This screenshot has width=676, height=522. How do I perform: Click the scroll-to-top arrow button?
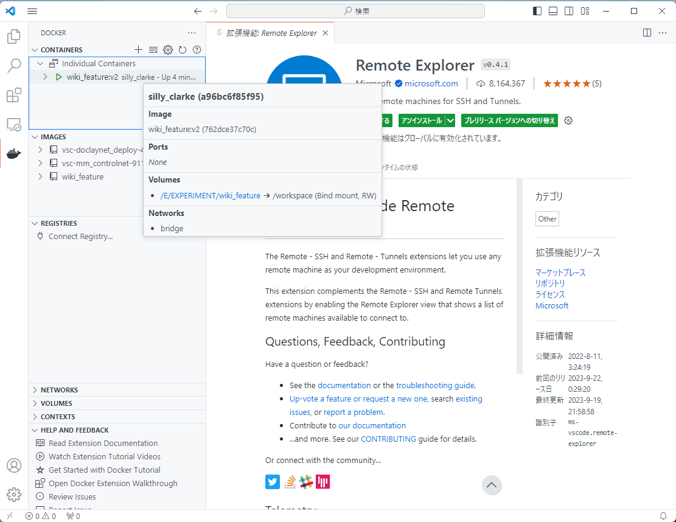492,485
